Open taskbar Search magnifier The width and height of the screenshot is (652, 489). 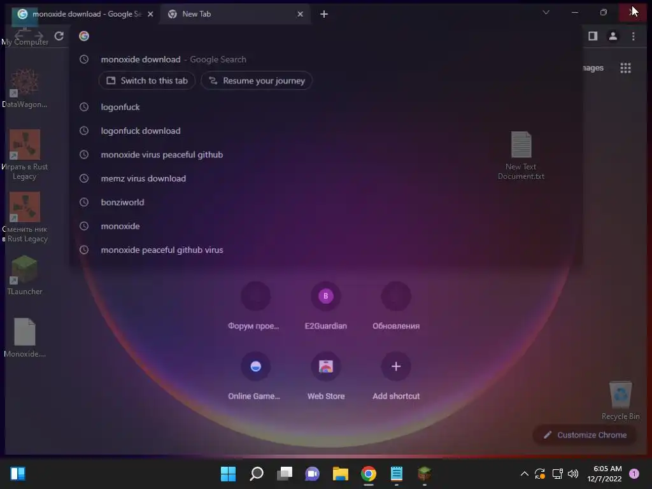point(256,474)
